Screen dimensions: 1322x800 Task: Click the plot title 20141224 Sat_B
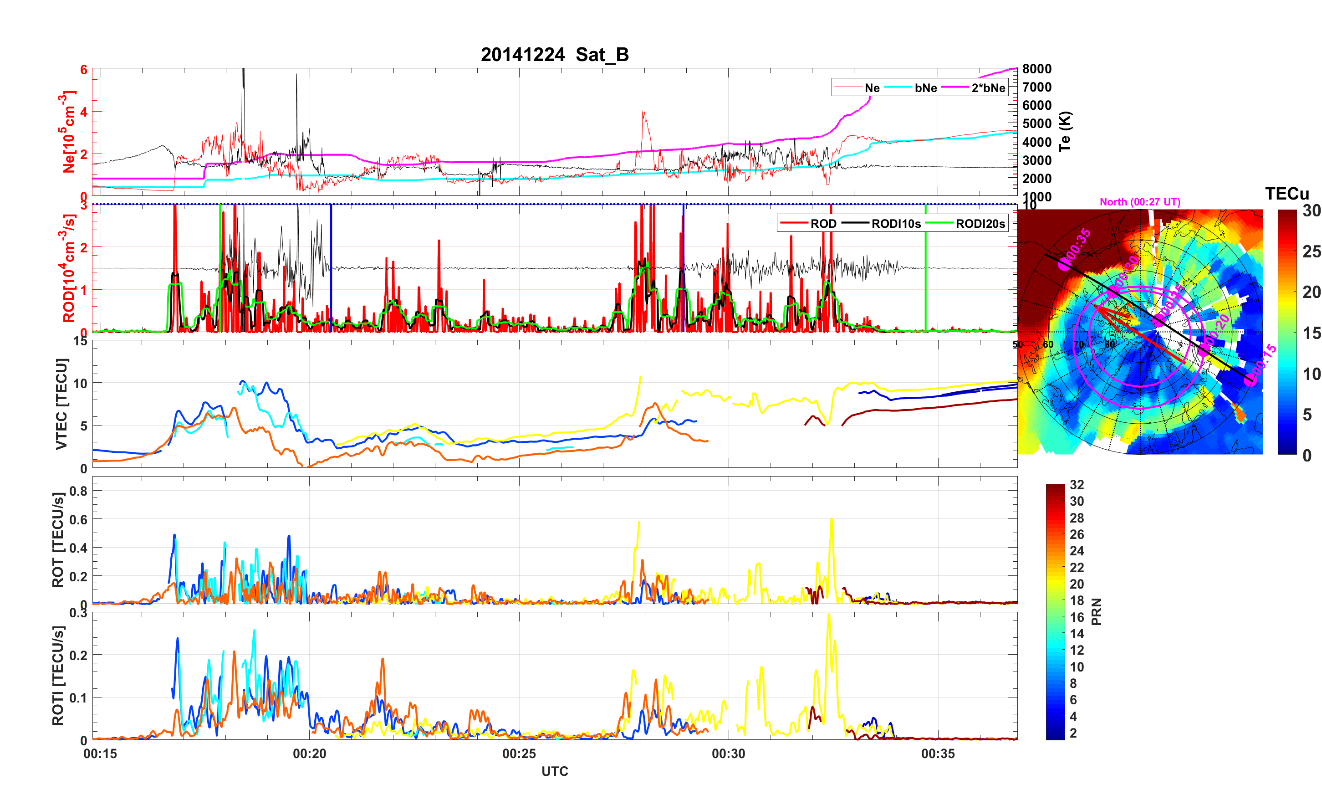[x=554, y=54]
